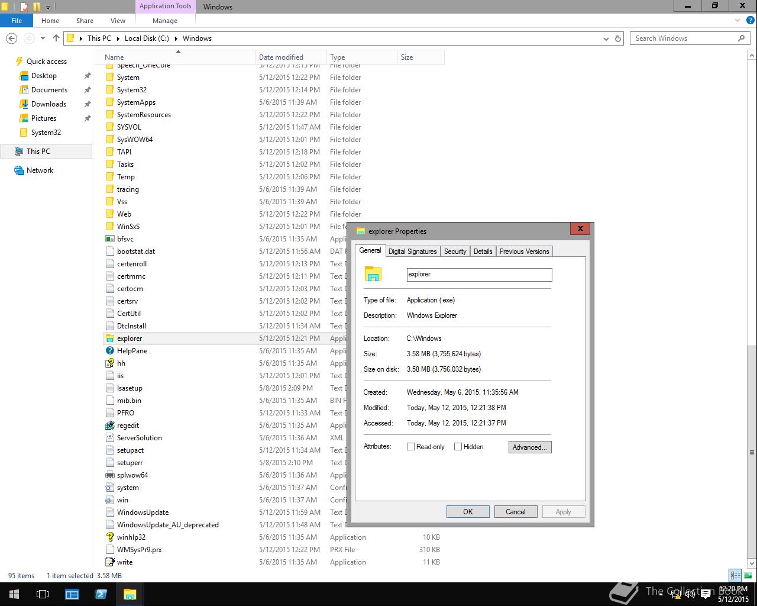Switch to large icons view button
Viewport: 757px width, 606px height.
pos(748,575)
